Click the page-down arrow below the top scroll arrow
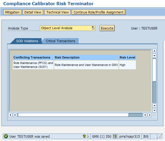Image resolution: width=165 pixels, height=141 pixels. 154,55
